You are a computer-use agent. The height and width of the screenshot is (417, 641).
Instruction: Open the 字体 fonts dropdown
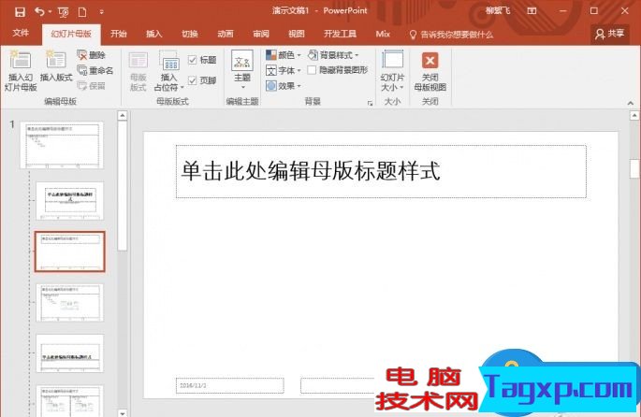pos(284,70)
